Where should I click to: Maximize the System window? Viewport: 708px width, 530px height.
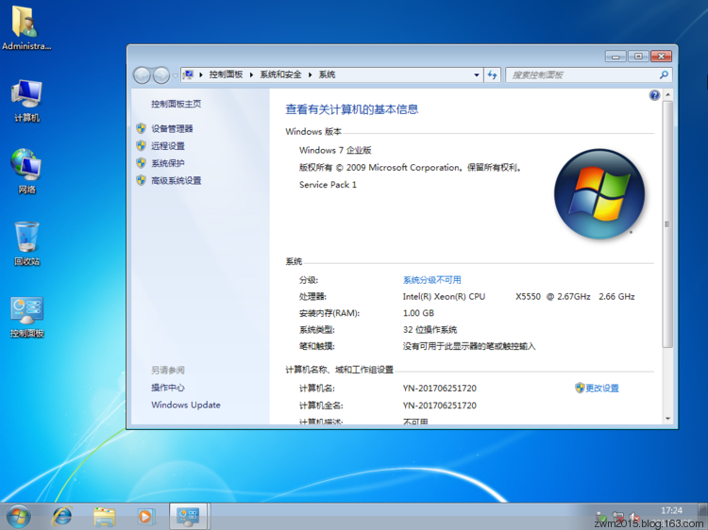coord(638,56)
